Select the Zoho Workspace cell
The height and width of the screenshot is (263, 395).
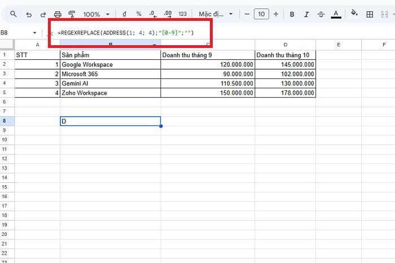[x=111, y=93]
